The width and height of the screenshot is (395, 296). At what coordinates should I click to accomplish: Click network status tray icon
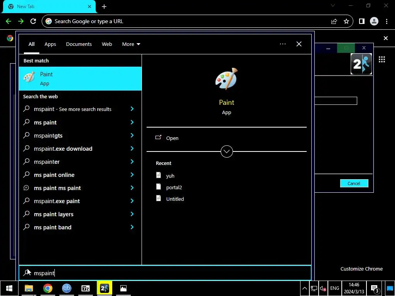[x=314, y=288]
